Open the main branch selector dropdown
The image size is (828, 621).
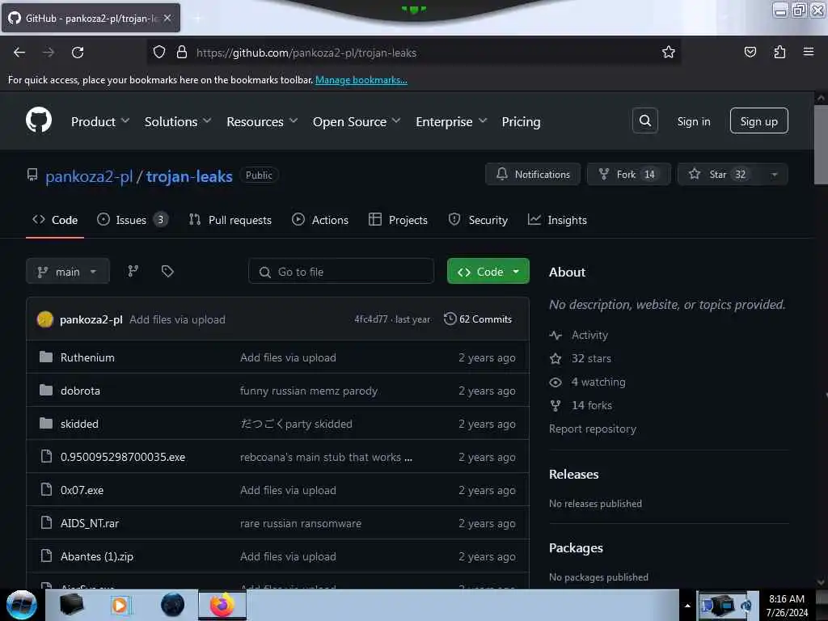pos(68,272)
